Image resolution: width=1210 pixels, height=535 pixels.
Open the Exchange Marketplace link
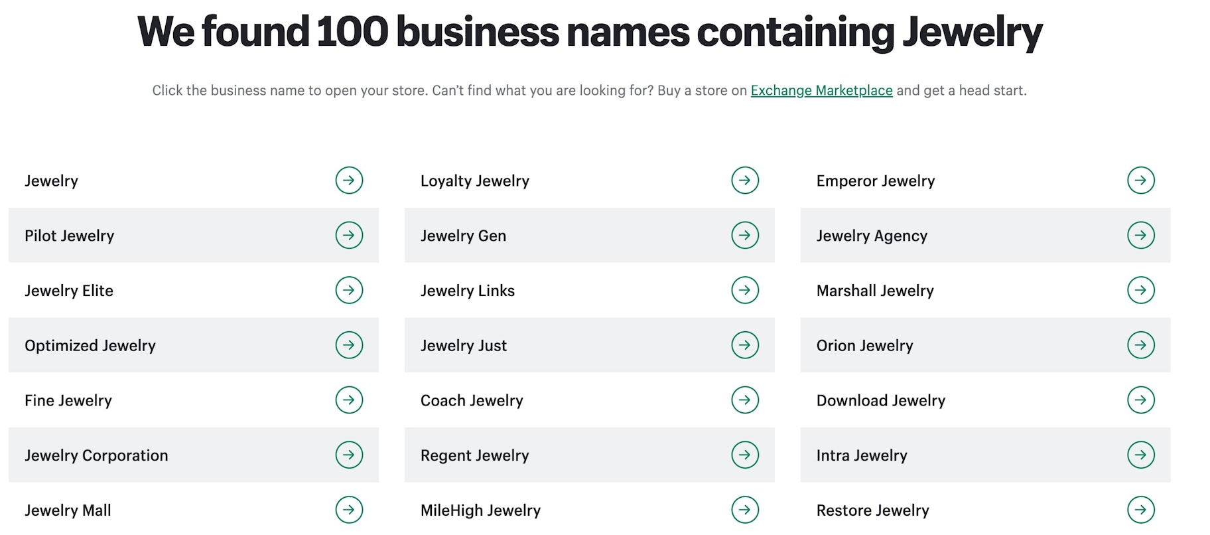(821, 90)
